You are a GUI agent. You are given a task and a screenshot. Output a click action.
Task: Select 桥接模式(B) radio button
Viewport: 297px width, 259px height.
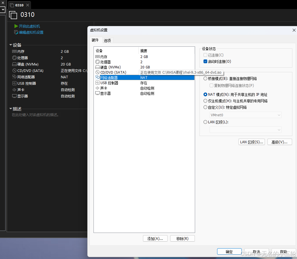coord(205,79)
